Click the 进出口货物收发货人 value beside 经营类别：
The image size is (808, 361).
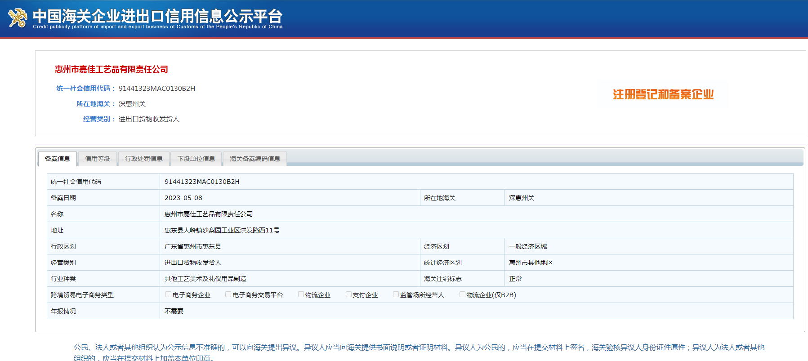(x=149, y=119)
